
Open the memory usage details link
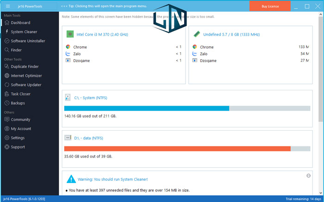(x=231, y=35)
